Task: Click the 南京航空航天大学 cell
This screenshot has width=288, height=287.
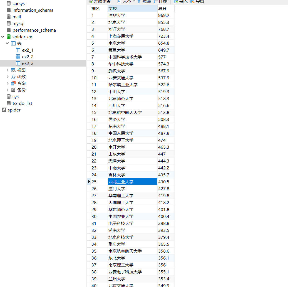Action: coord(132,251)
